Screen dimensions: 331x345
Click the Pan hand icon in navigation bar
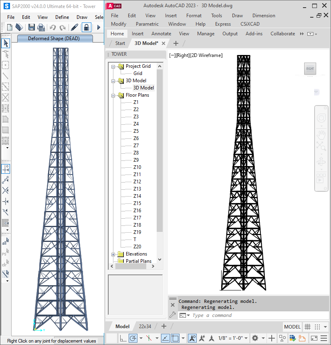(x=321, y=134)
